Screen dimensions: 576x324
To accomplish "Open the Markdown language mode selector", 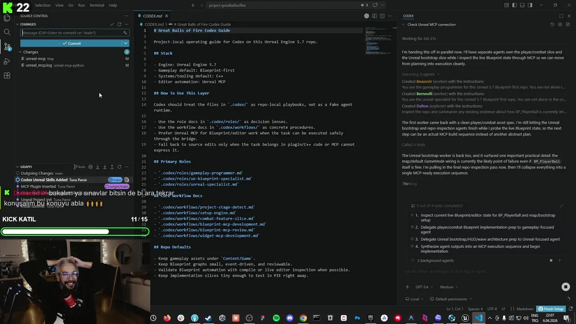I will click(x=524, y=309).
